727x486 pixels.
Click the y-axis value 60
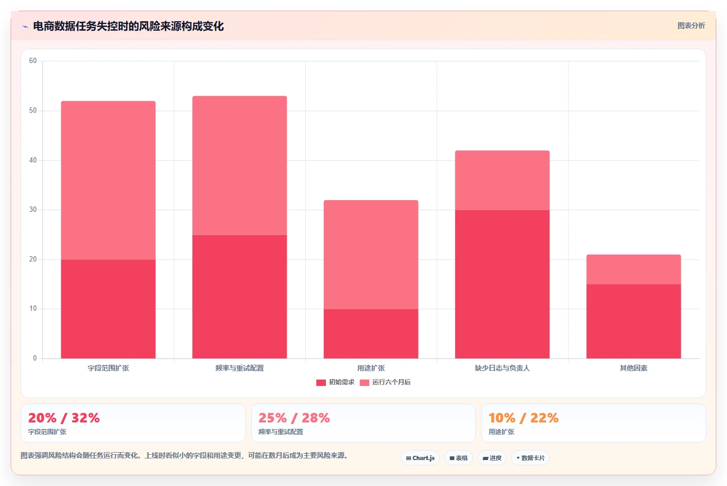click(33, 61)
